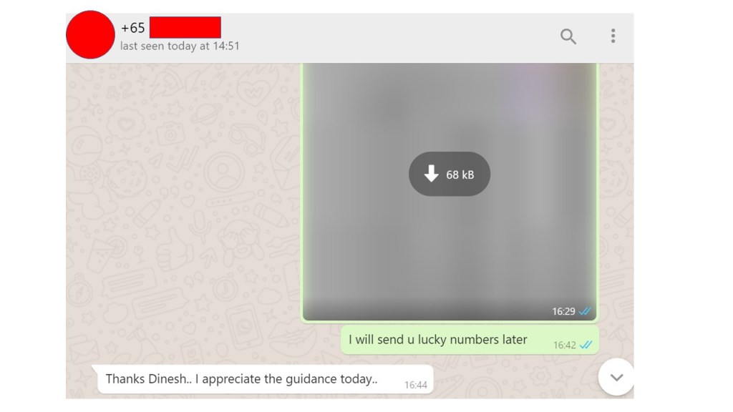Click the "last seen today at 14:51" status
This screenshot has width=733, height=412.
click(x=180, y=46)
